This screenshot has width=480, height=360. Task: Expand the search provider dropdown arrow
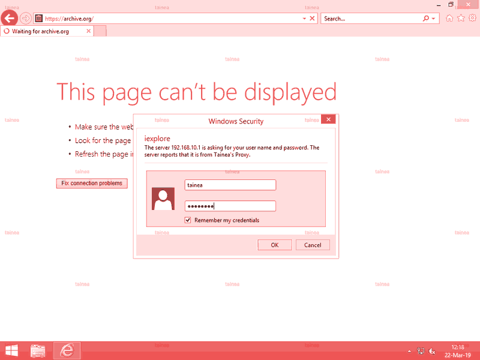click(433, 19)
